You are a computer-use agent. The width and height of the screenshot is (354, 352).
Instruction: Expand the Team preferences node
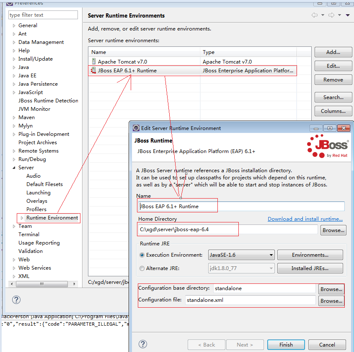click(14, 226)
